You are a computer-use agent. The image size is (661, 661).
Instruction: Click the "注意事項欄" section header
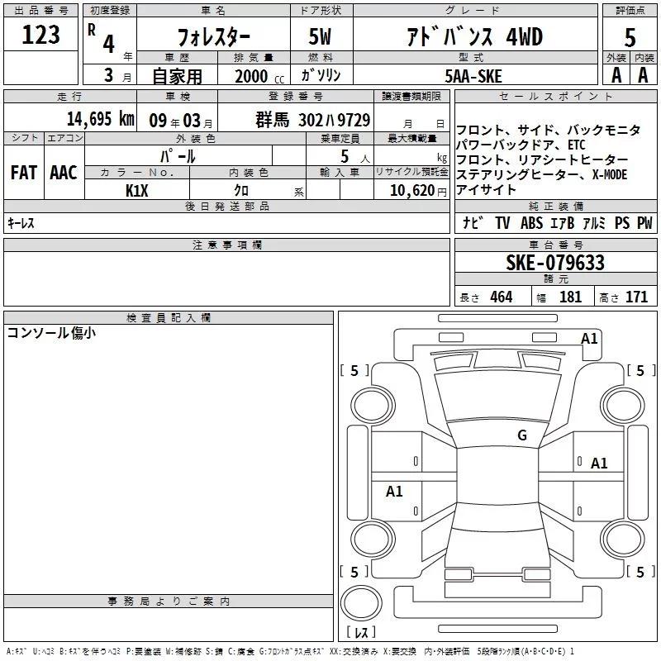click(x=226, y=245)
